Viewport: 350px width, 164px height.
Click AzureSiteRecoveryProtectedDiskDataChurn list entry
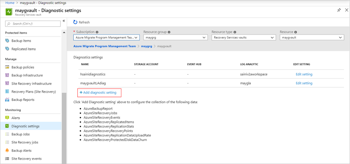(x=115, y=140)
